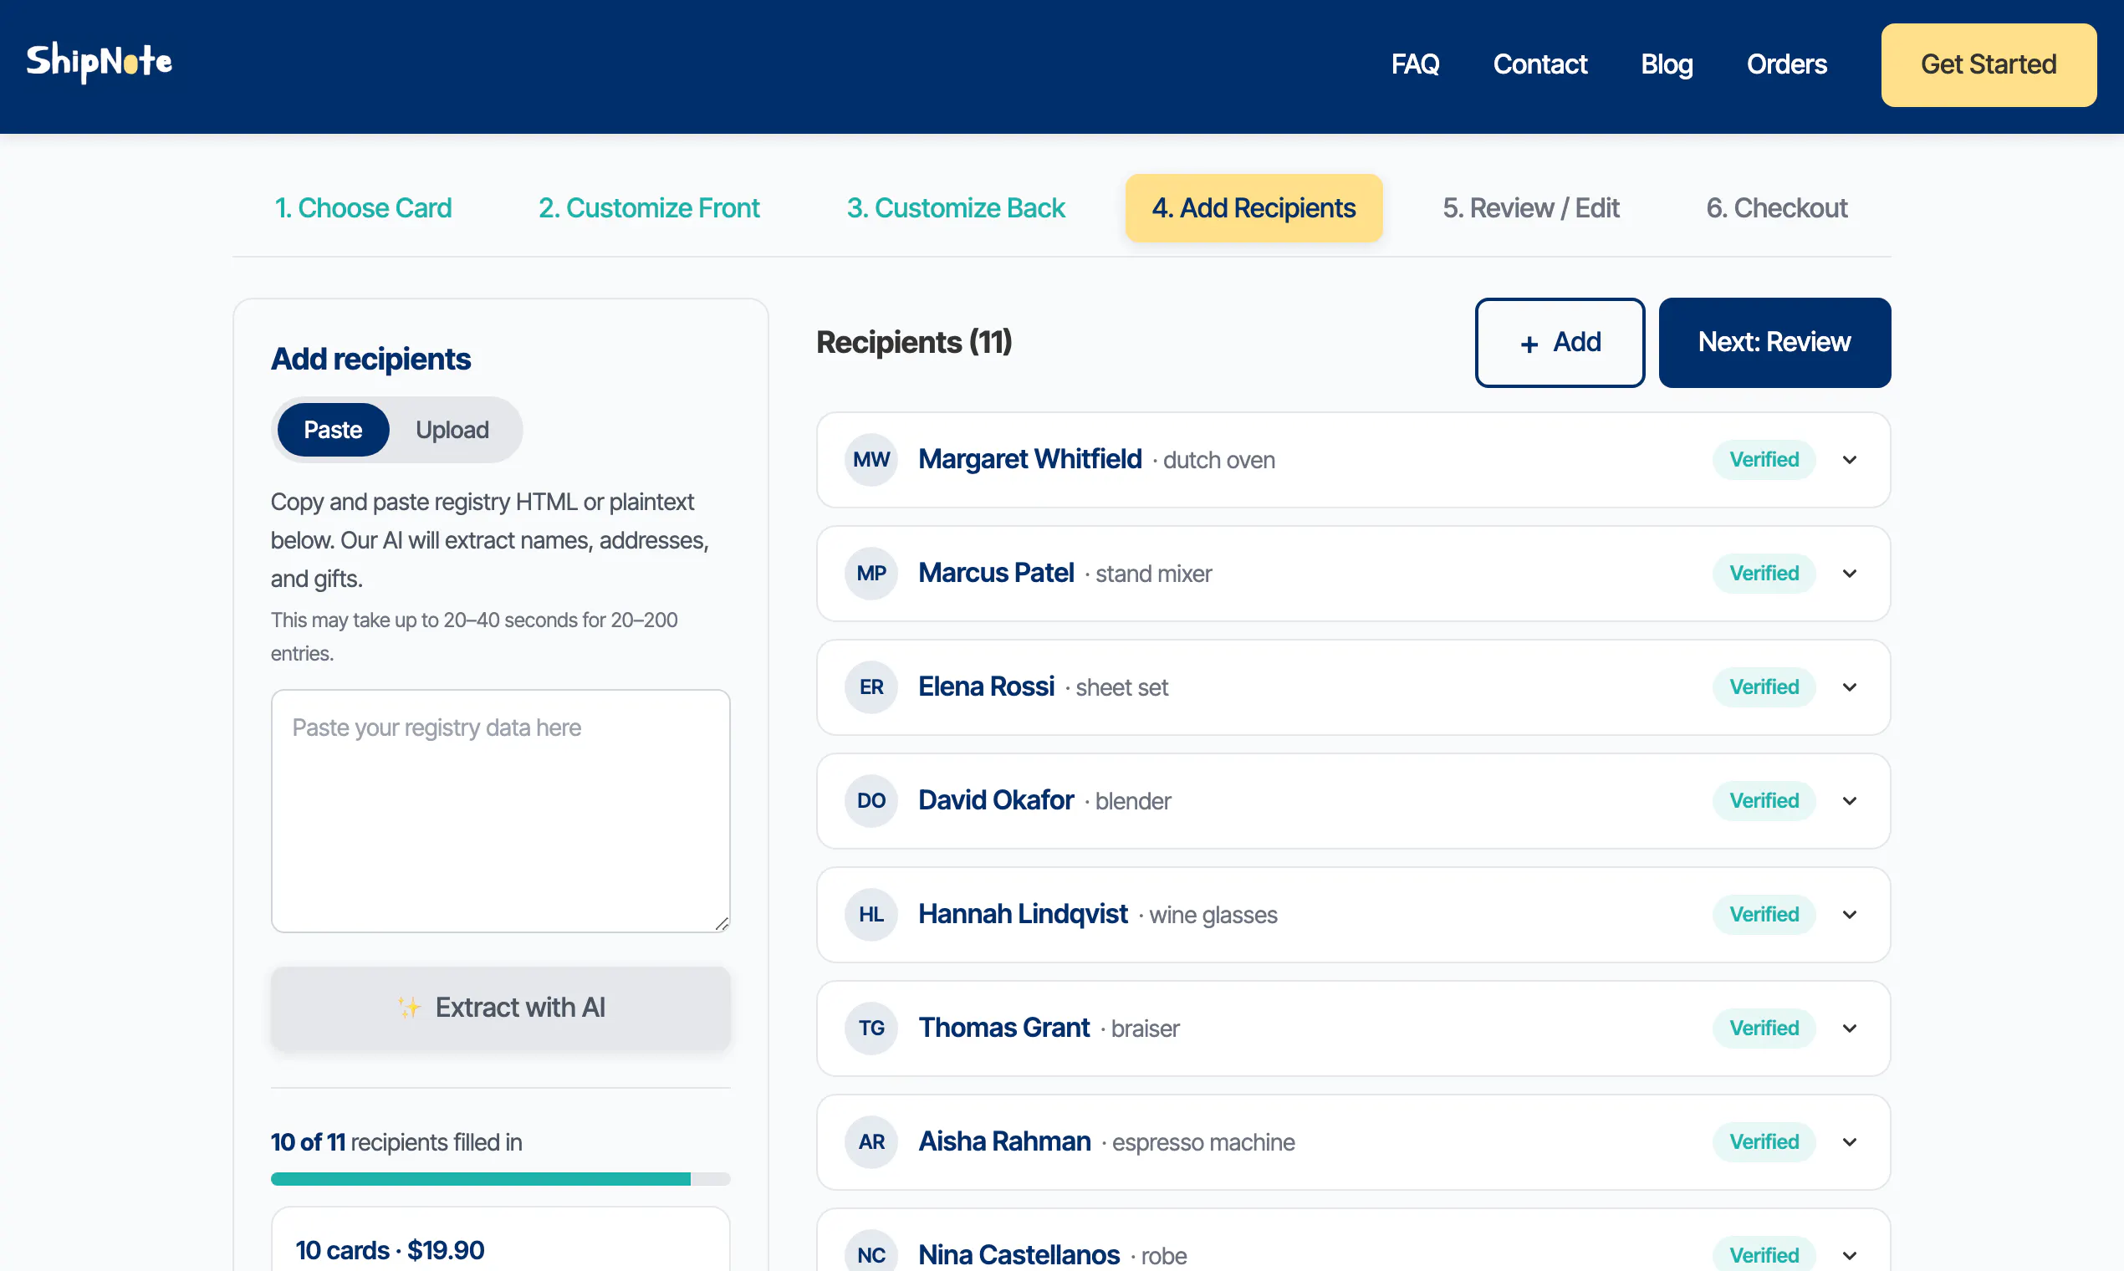Click Verified badge for Thomas Grant

(x=1764, y=1028)
